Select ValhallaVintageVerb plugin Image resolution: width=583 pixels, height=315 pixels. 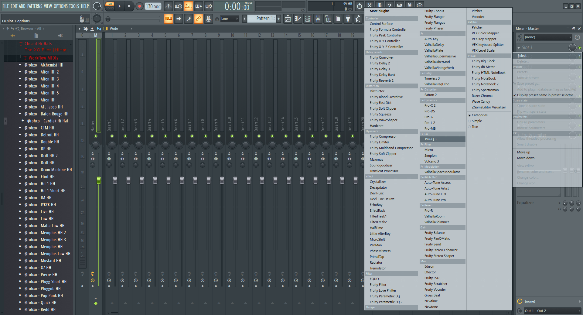click(439, 68)
